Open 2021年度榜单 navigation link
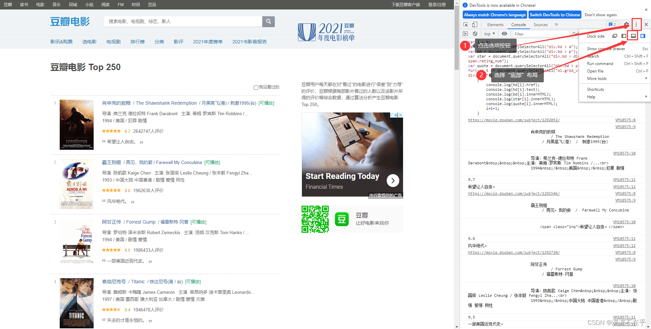651x329 pixels. (x=208, y=42)
